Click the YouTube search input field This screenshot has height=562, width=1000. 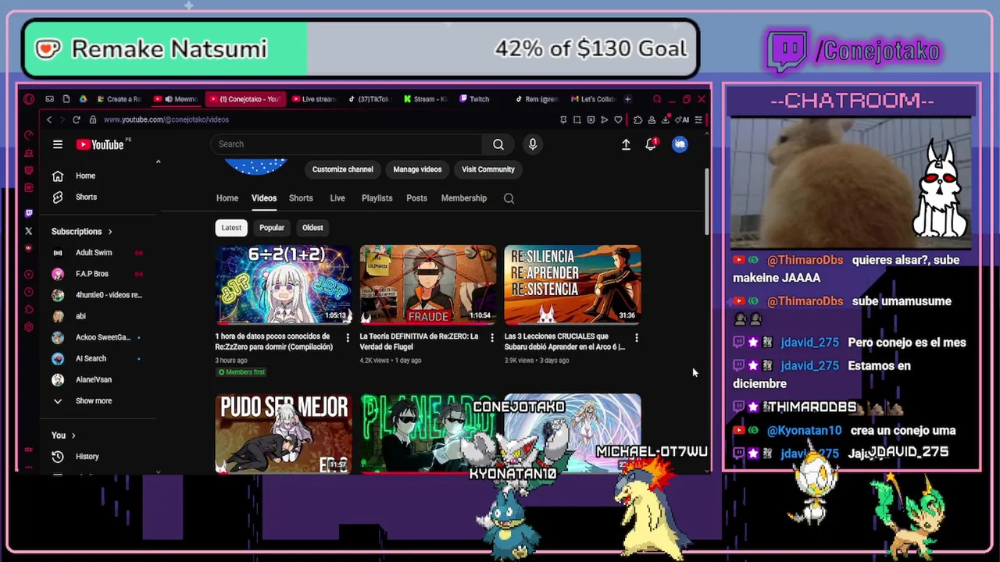(x=347, y=144)
